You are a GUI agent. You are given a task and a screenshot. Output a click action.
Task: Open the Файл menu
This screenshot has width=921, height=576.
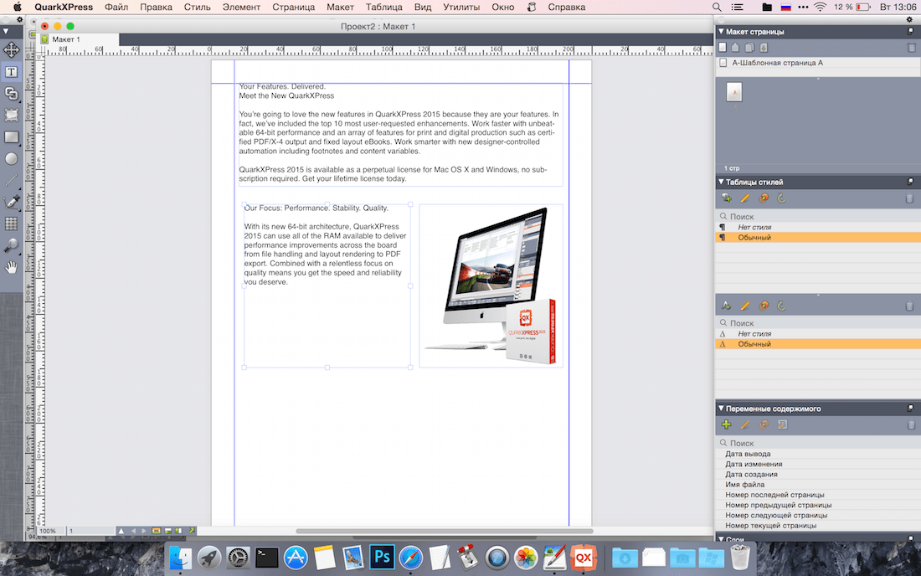click(x=116, y=7)
